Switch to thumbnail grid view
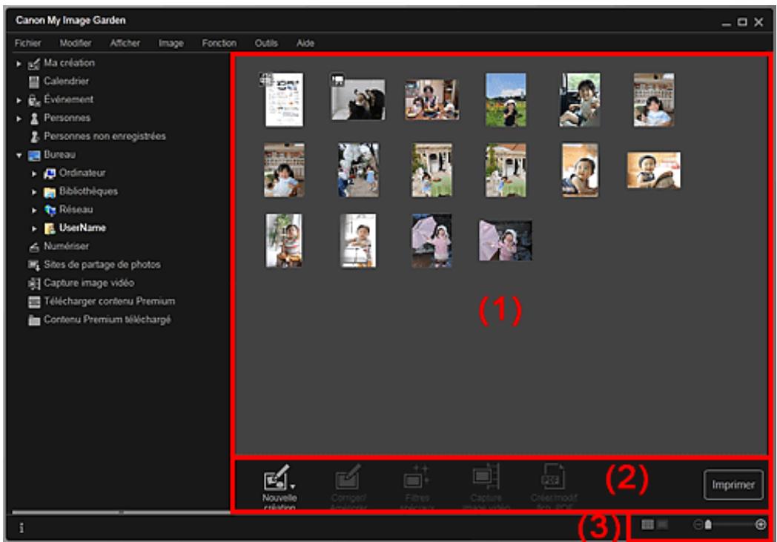The width and height of the screenshot is (777, 542). (x=646, y=525)
